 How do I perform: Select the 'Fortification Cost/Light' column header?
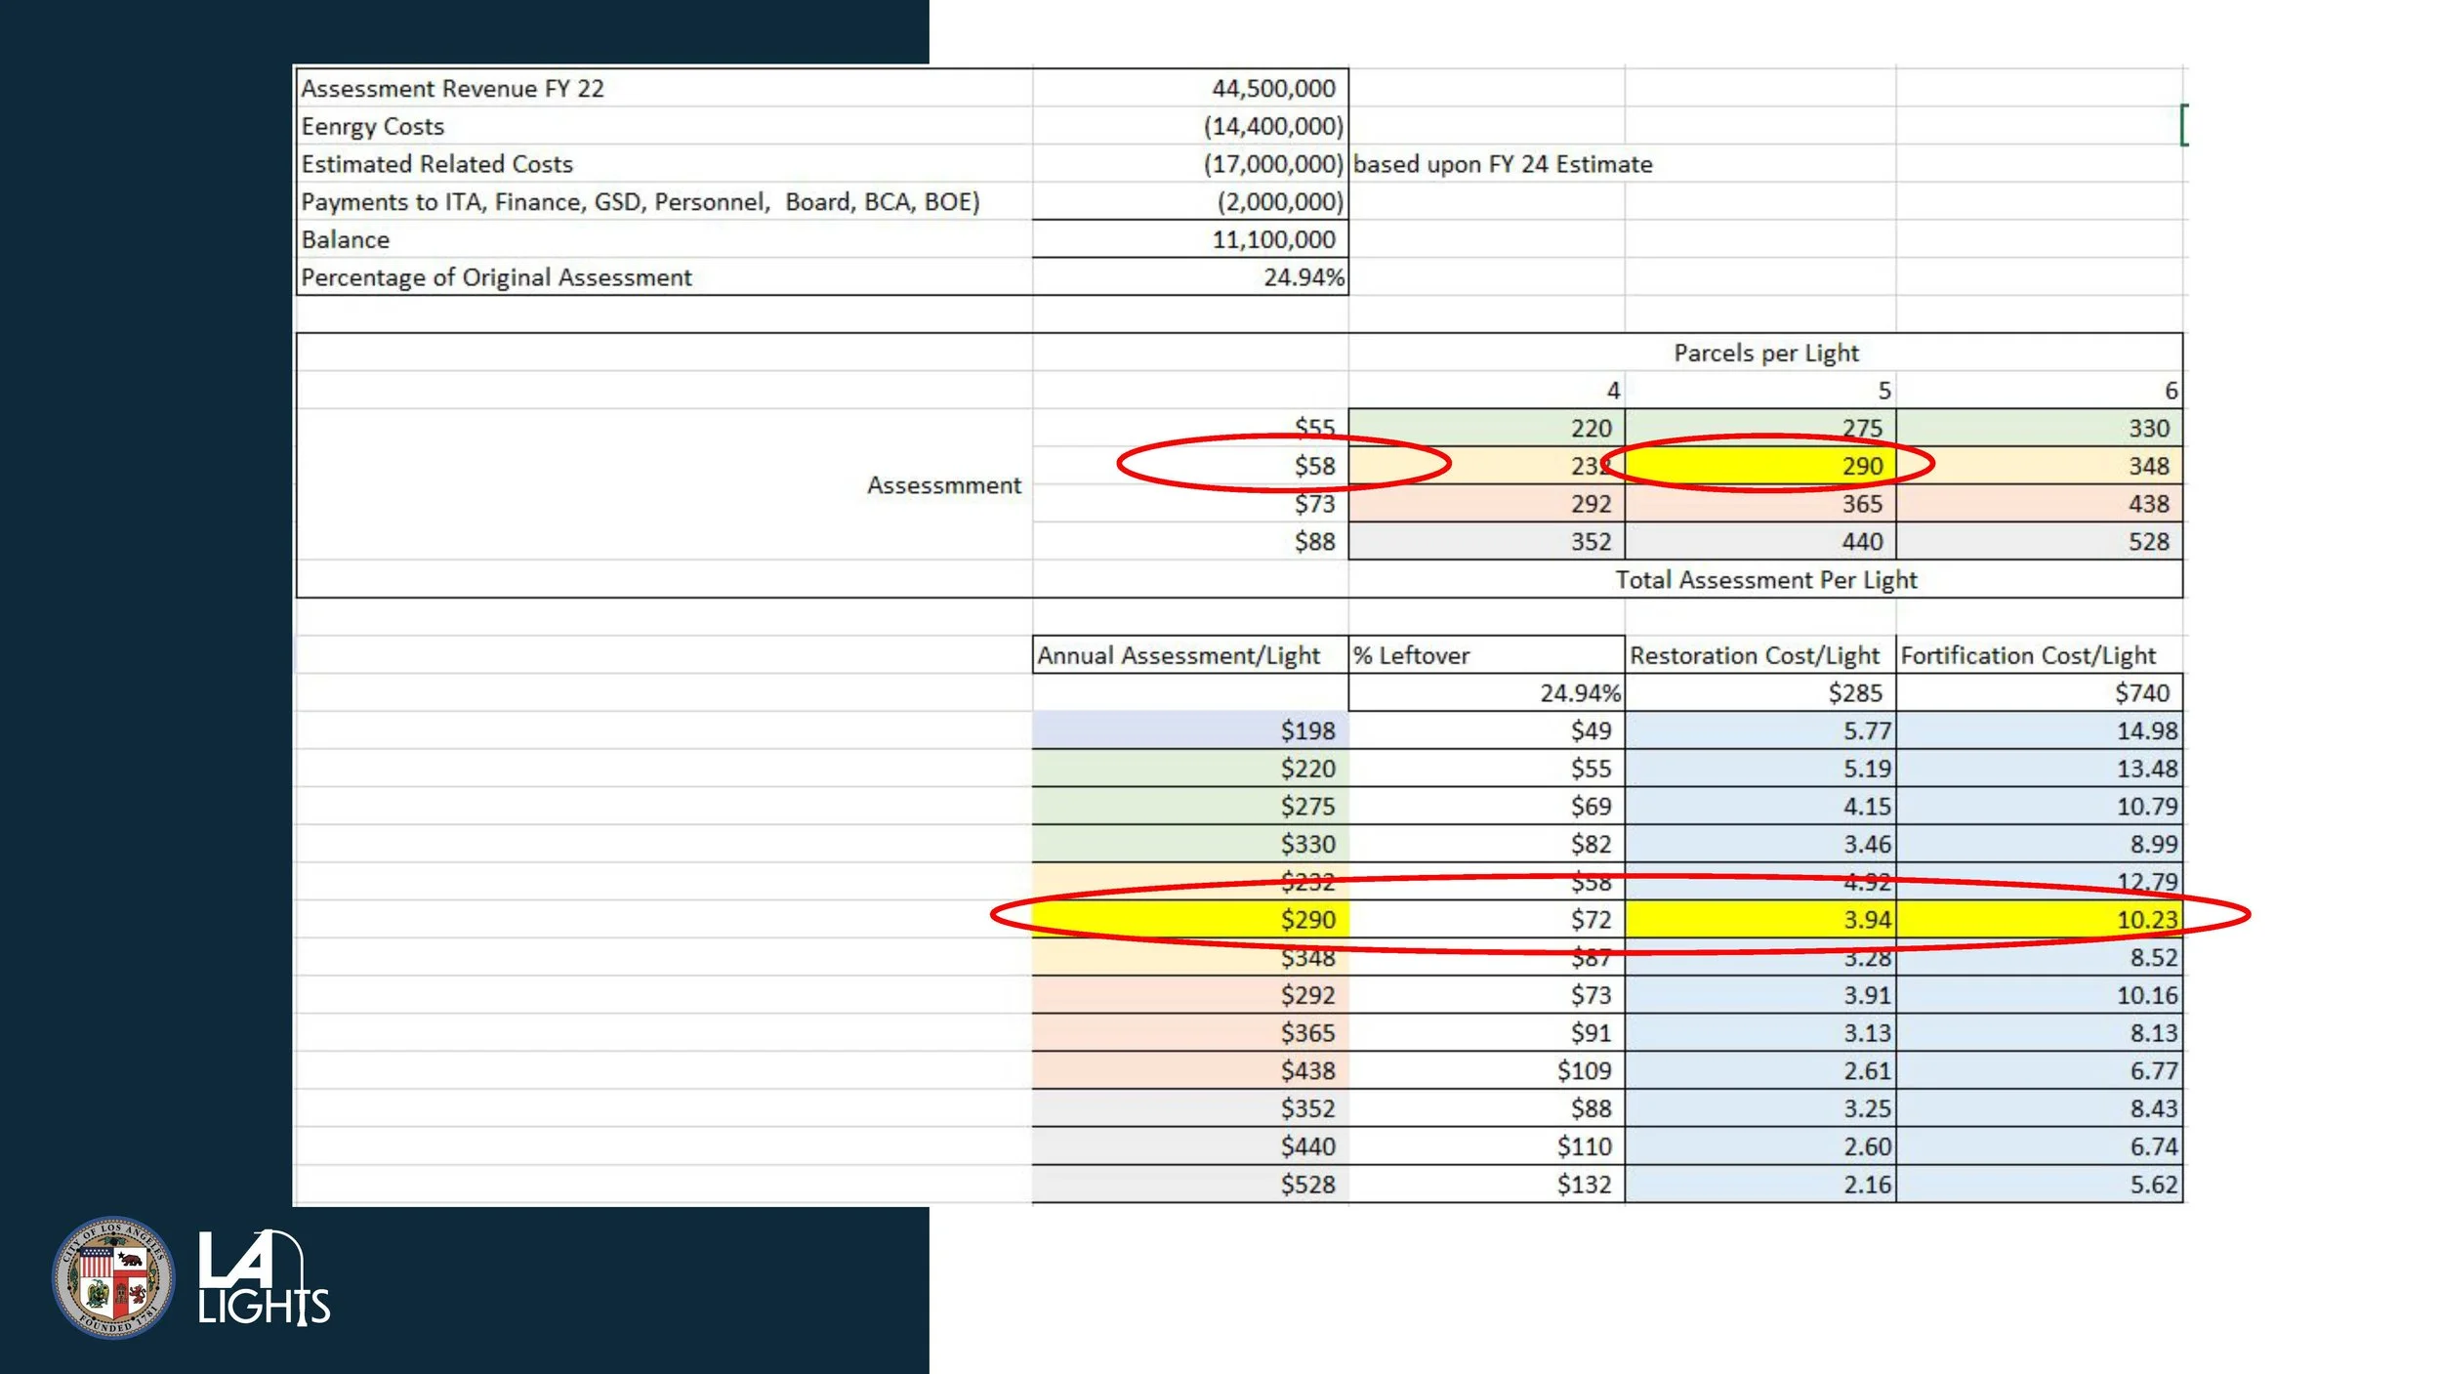[x=2040, y=655]
